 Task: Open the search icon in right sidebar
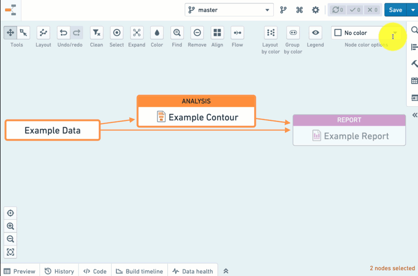[x=414, y=30]
